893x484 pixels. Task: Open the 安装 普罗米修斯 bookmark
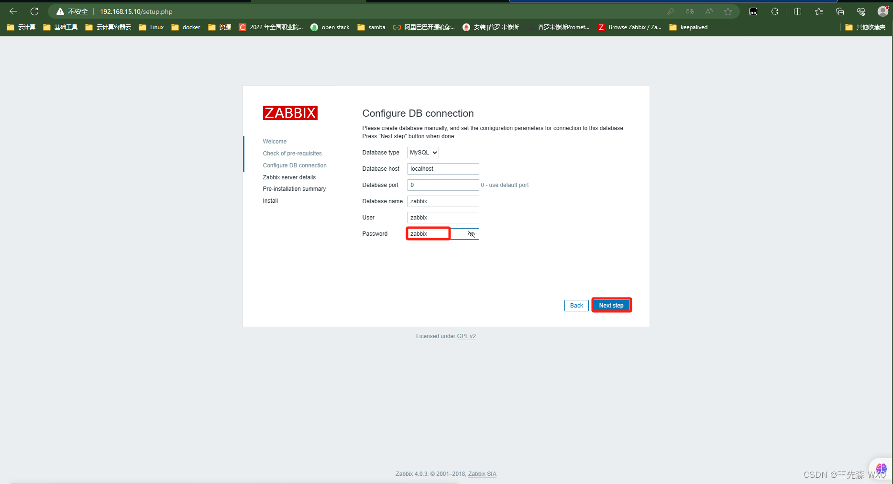tap(491, 27)
